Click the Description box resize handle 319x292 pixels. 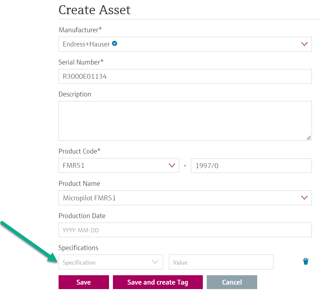coord(309,138)
